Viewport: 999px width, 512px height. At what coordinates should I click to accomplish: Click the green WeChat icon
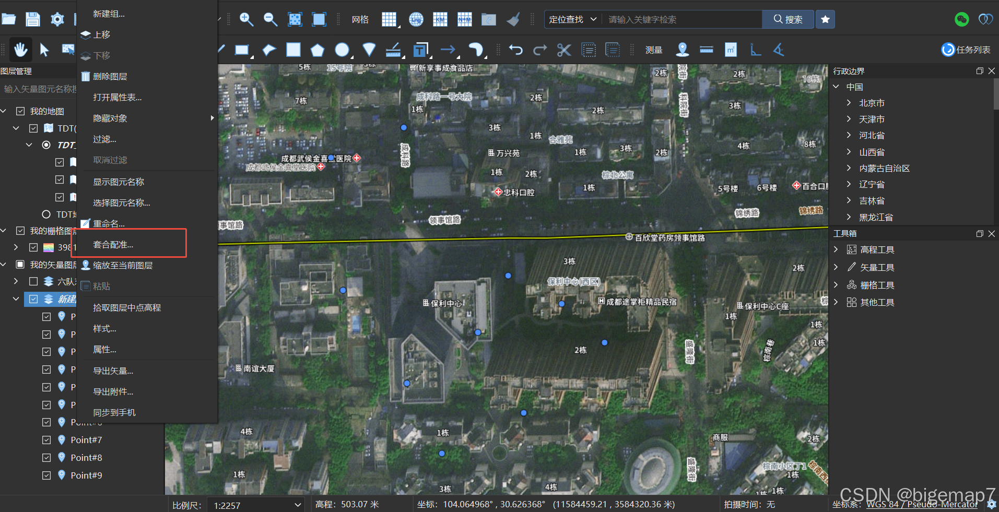point(961,20)
